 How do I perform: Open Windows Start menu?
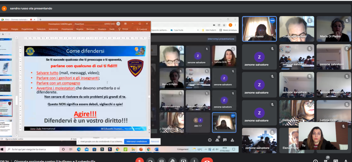(x=2, y=149)
